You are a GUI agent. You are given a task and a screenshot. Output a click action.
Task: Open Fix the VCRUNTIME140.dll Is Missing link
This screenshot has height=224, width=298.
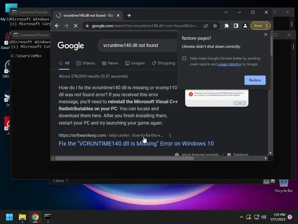click(136, 143)
